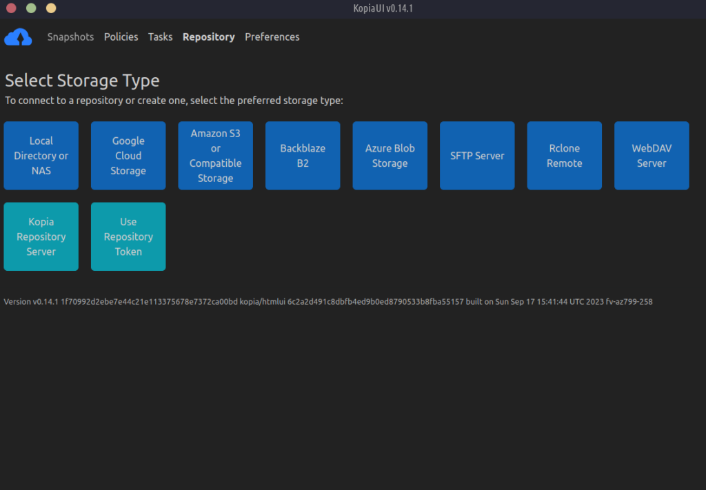This screenshot has width=706, height=490.
Task: Go to the Tasks tab
Action: (x=160, y=37)
